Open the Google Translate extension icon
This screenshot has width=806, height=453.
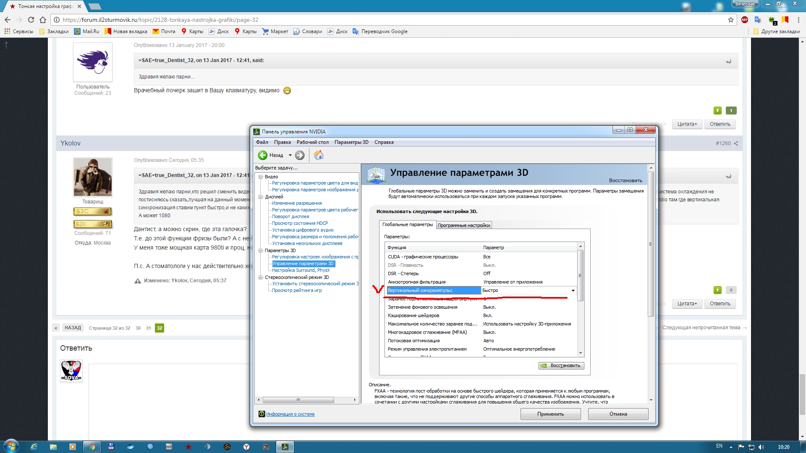[758, 20]
